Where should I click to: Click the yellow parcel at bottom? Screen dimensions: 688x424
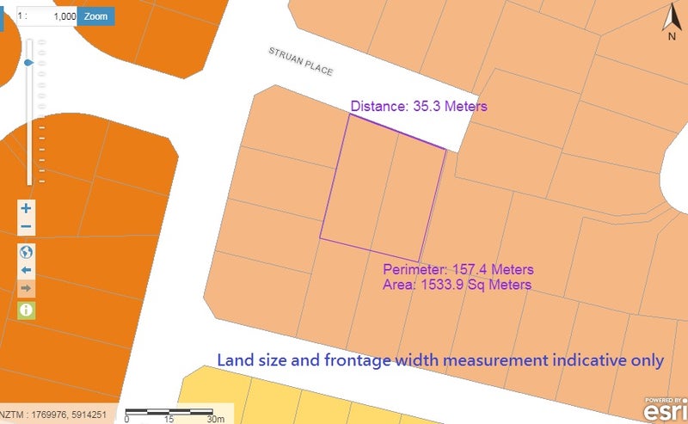258,400
